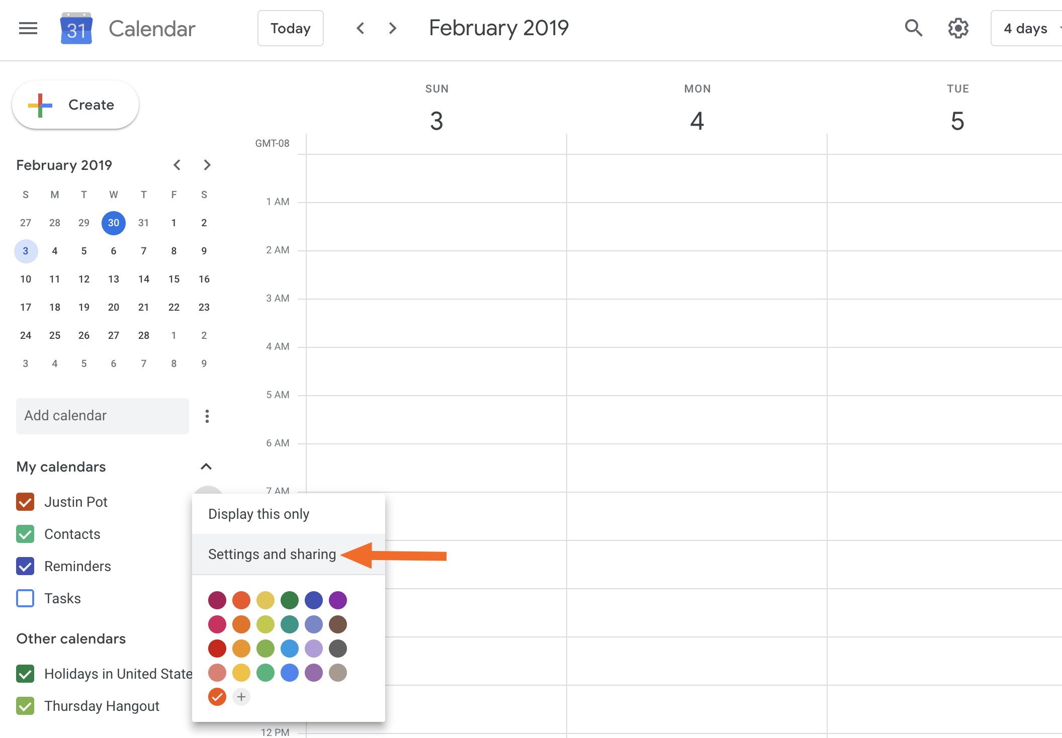The width and height of the screenshot is (1062, 738).
Task: Click Settings and sharing menu item
Action: (x=271, y=554)
